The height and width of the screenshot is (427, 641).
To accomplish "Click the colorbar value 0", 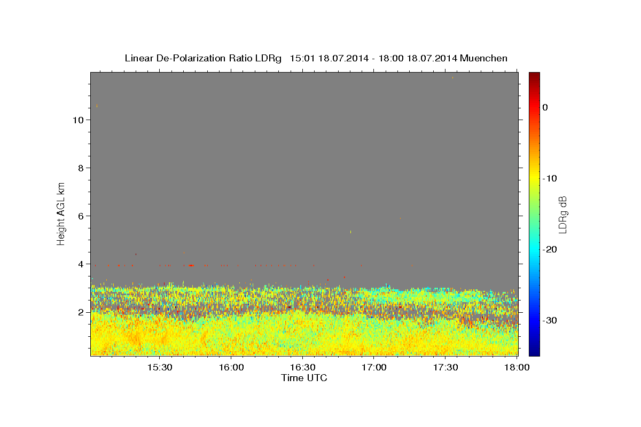I will [545, 107].
